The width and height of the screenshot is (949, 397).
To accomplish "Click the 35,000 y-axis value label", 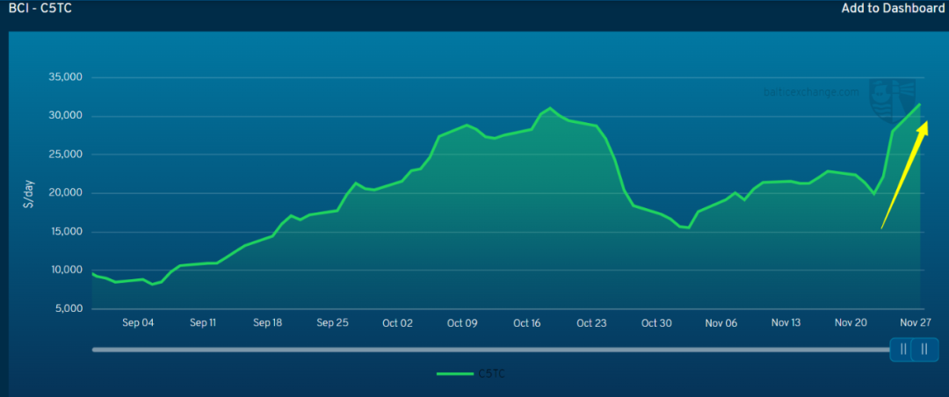I will point(62,77).
